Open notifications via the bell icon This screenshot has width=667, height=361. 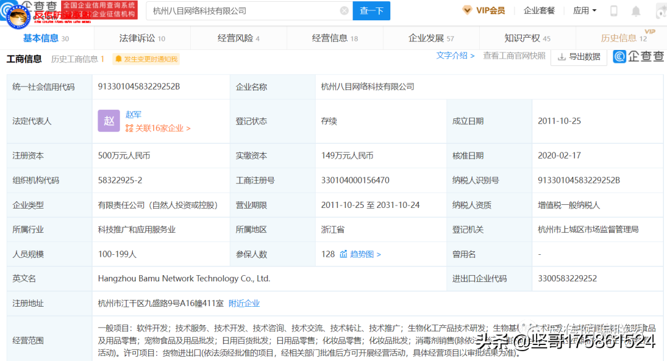[636, 10]
